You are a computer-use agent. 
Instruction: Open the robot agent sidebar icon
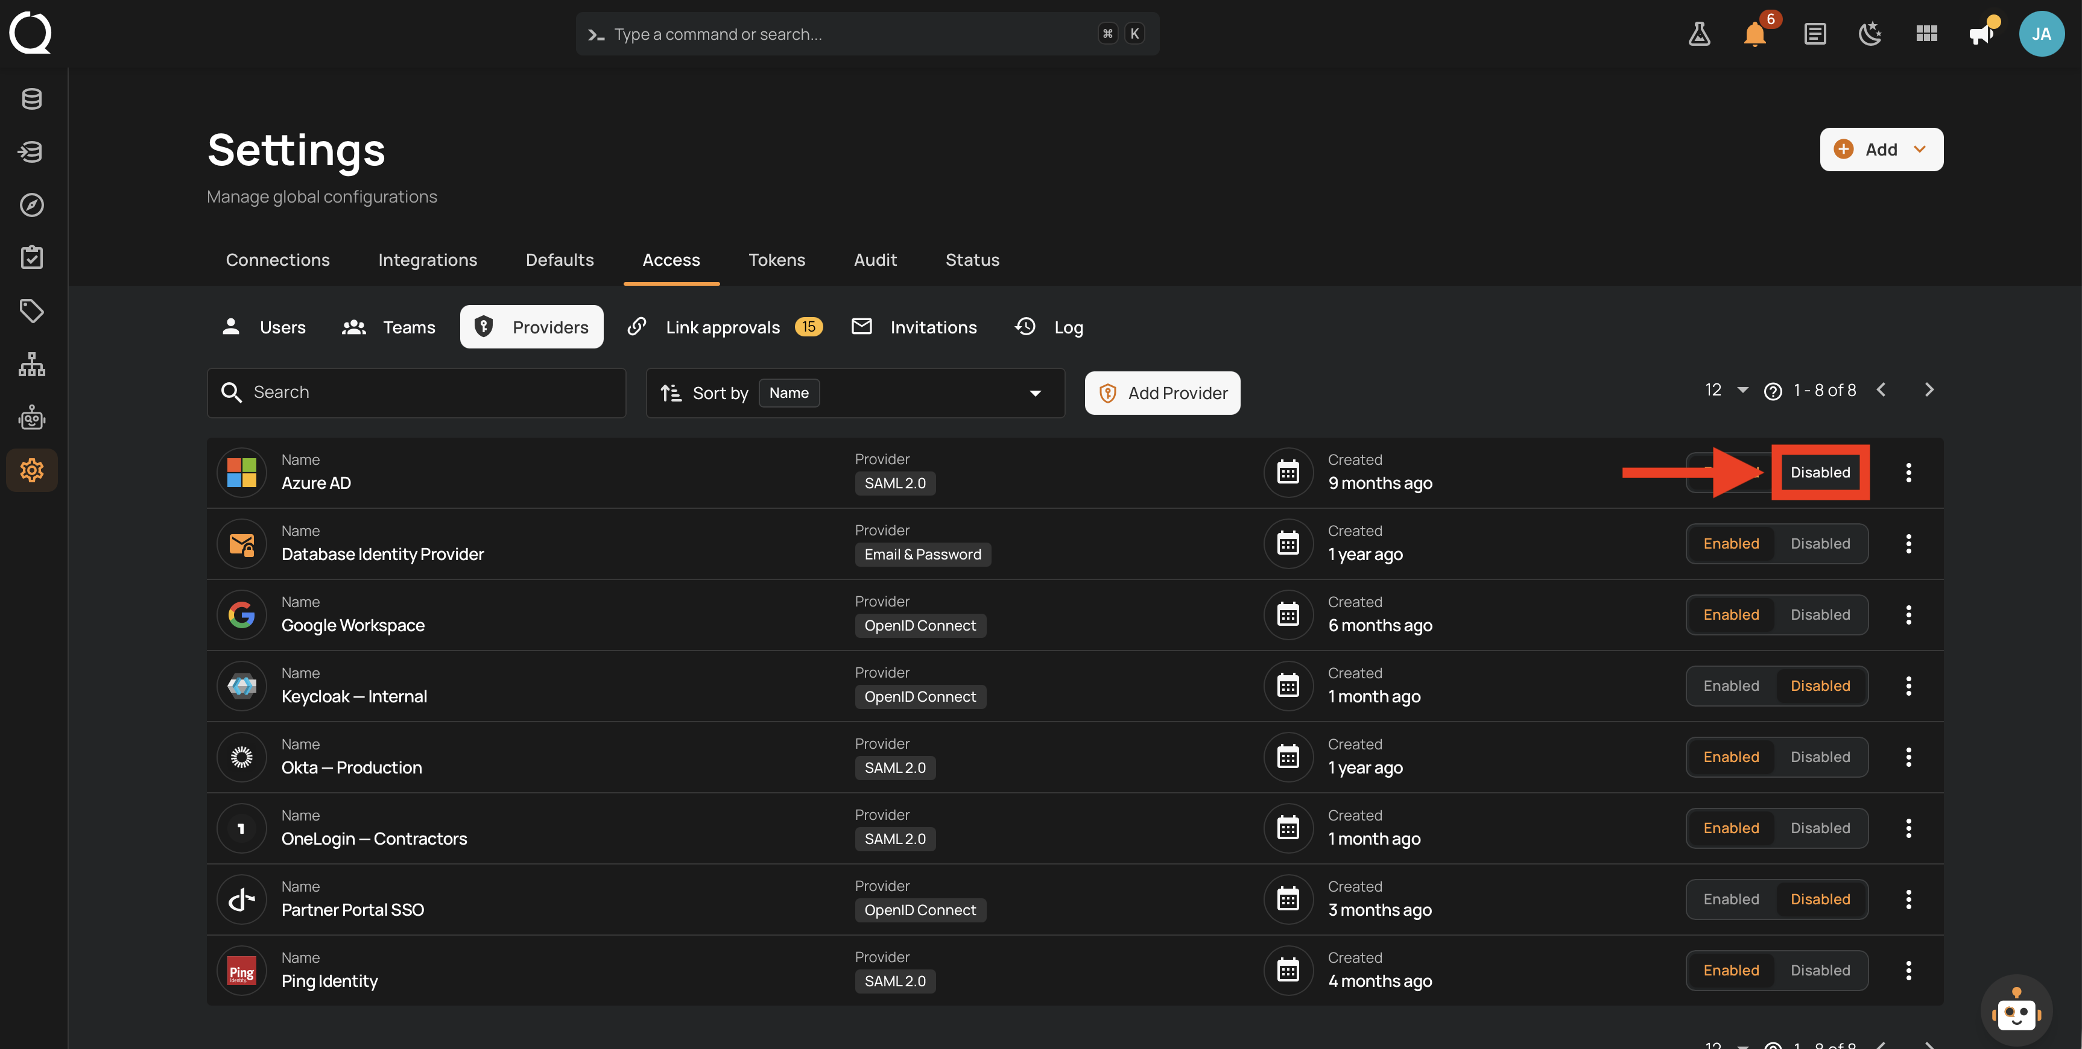pyautogui.click(x=31, y=418)
